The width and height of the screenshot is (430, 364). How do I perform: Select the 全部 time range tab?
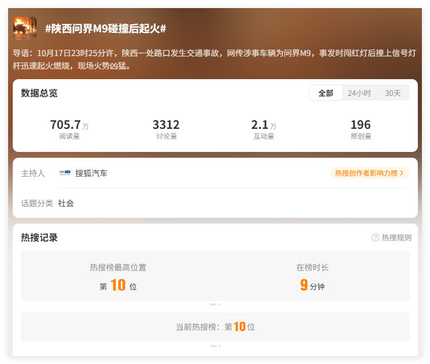click(326, 93)
